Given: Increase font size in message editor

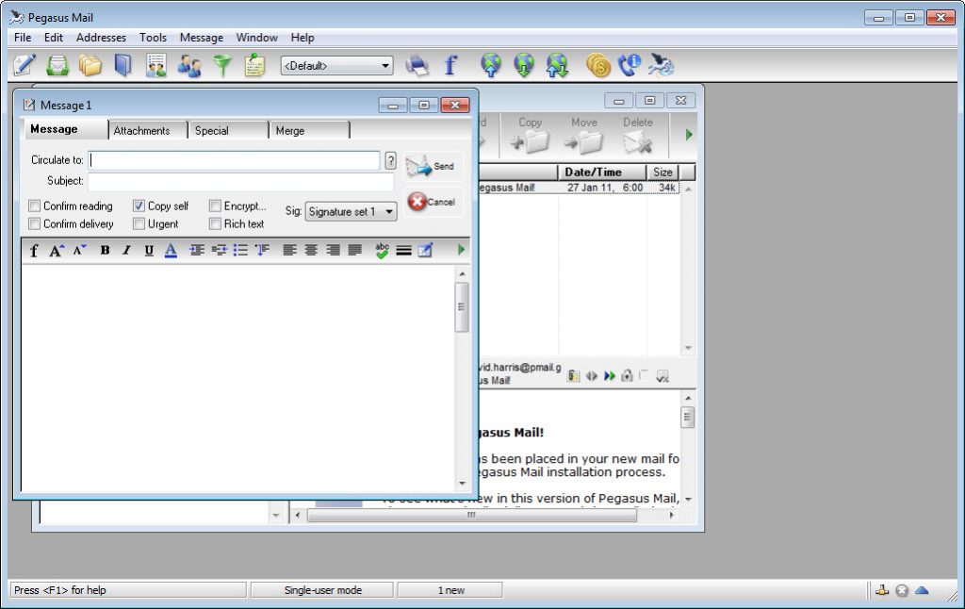Looking at the screenshot, I should 57,251.
